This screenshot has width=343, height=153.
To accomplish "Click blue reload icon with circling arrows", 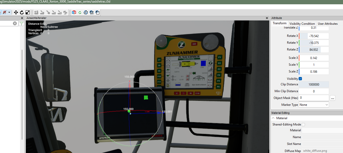I will (86, 12).
